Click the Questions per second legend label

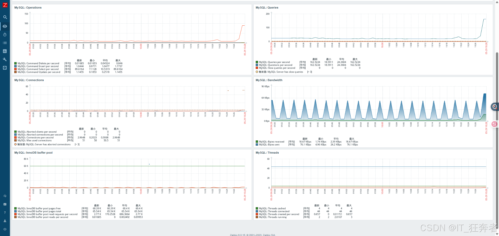tap(276, 65)
